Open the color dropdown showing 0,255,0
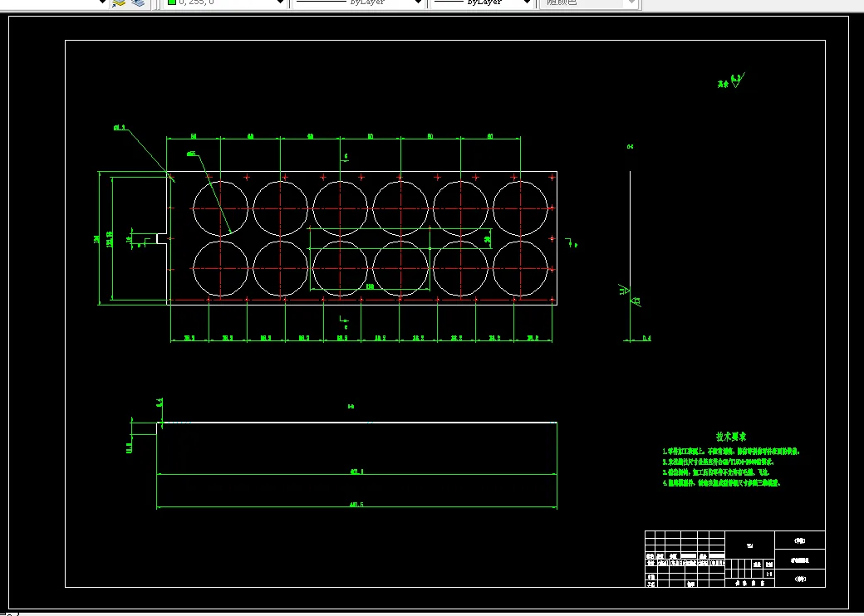 (x=225, y=2)
